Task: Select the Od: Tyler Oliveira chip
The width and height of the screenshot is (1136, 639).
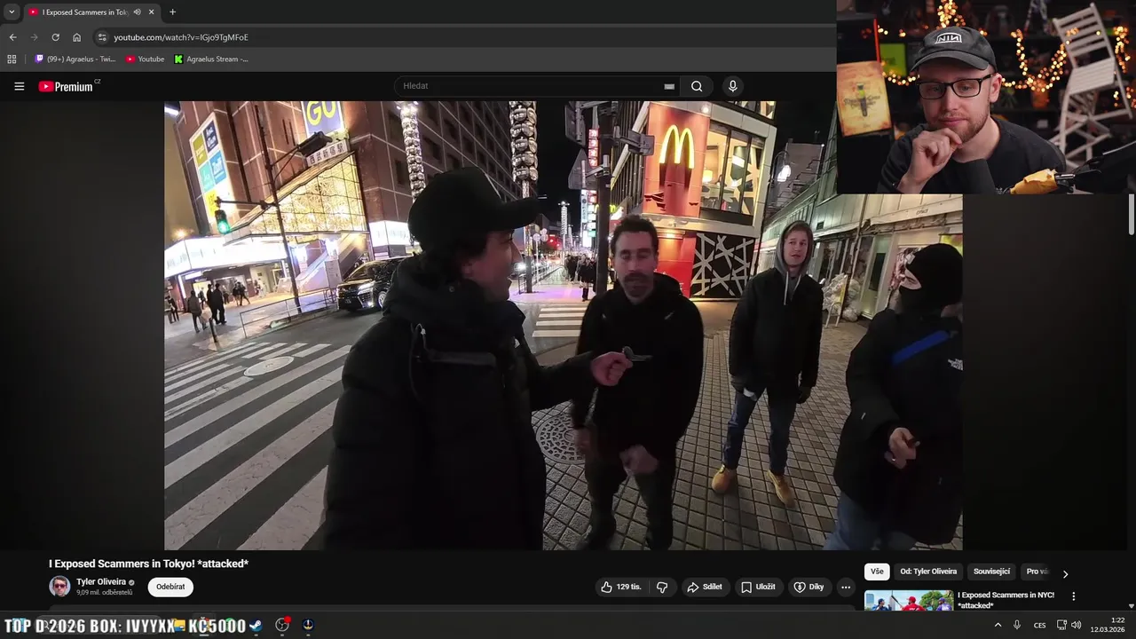Action: point(928,572)
